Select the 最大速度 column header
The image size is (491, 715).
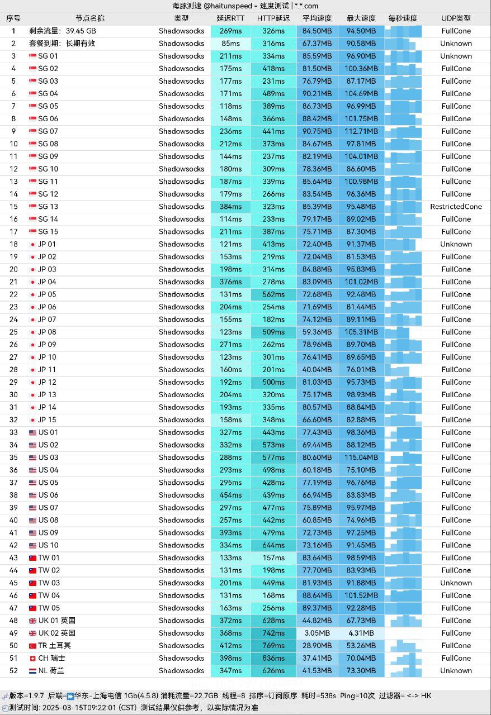pos(361,18)
